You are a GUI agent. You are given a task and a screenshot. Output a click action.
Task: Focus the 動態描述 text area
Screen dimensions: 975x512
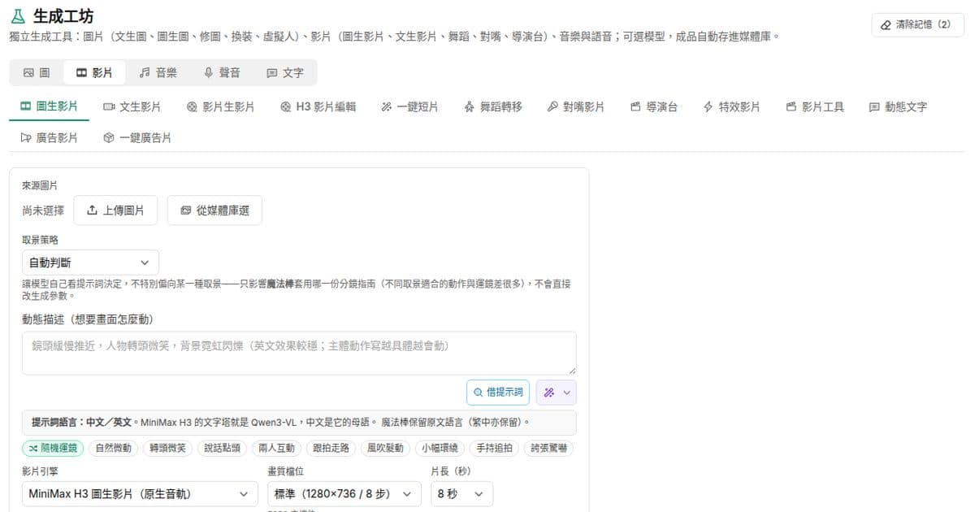click(299, 353)
